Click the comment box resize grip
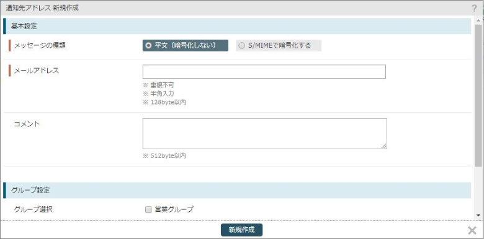This screenshot has height=239, width=484. tap(383, 146)
